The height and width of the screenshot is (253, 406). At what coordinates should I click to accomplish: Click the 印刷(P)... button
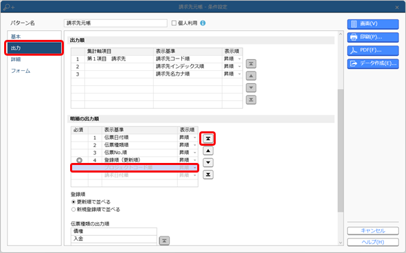coord(373,37)
